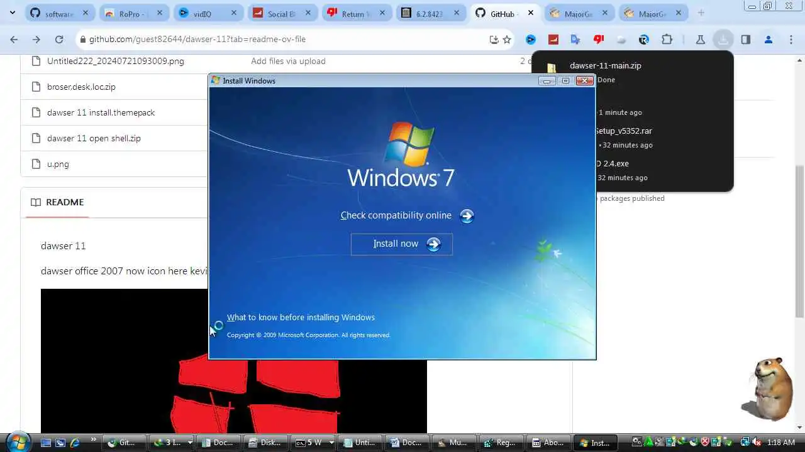Click the Add files via upload commit message
This screenshot has width=805, height=452.
click(288, 61)
